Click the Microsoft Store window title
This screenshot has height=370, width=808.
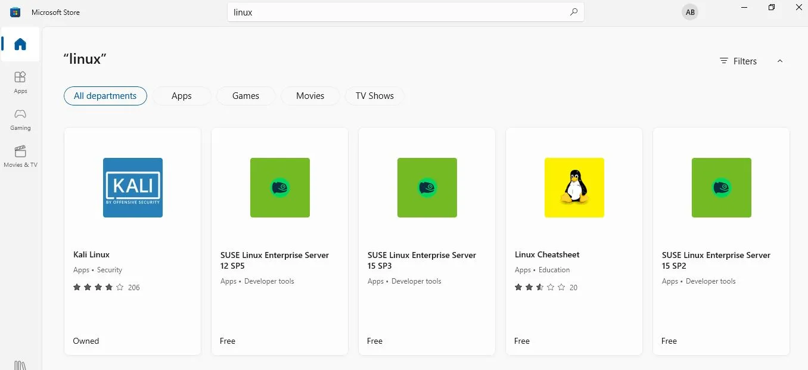point(55,12)
